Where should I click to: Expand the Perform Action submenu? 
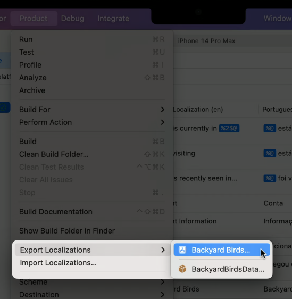[92, 122]
